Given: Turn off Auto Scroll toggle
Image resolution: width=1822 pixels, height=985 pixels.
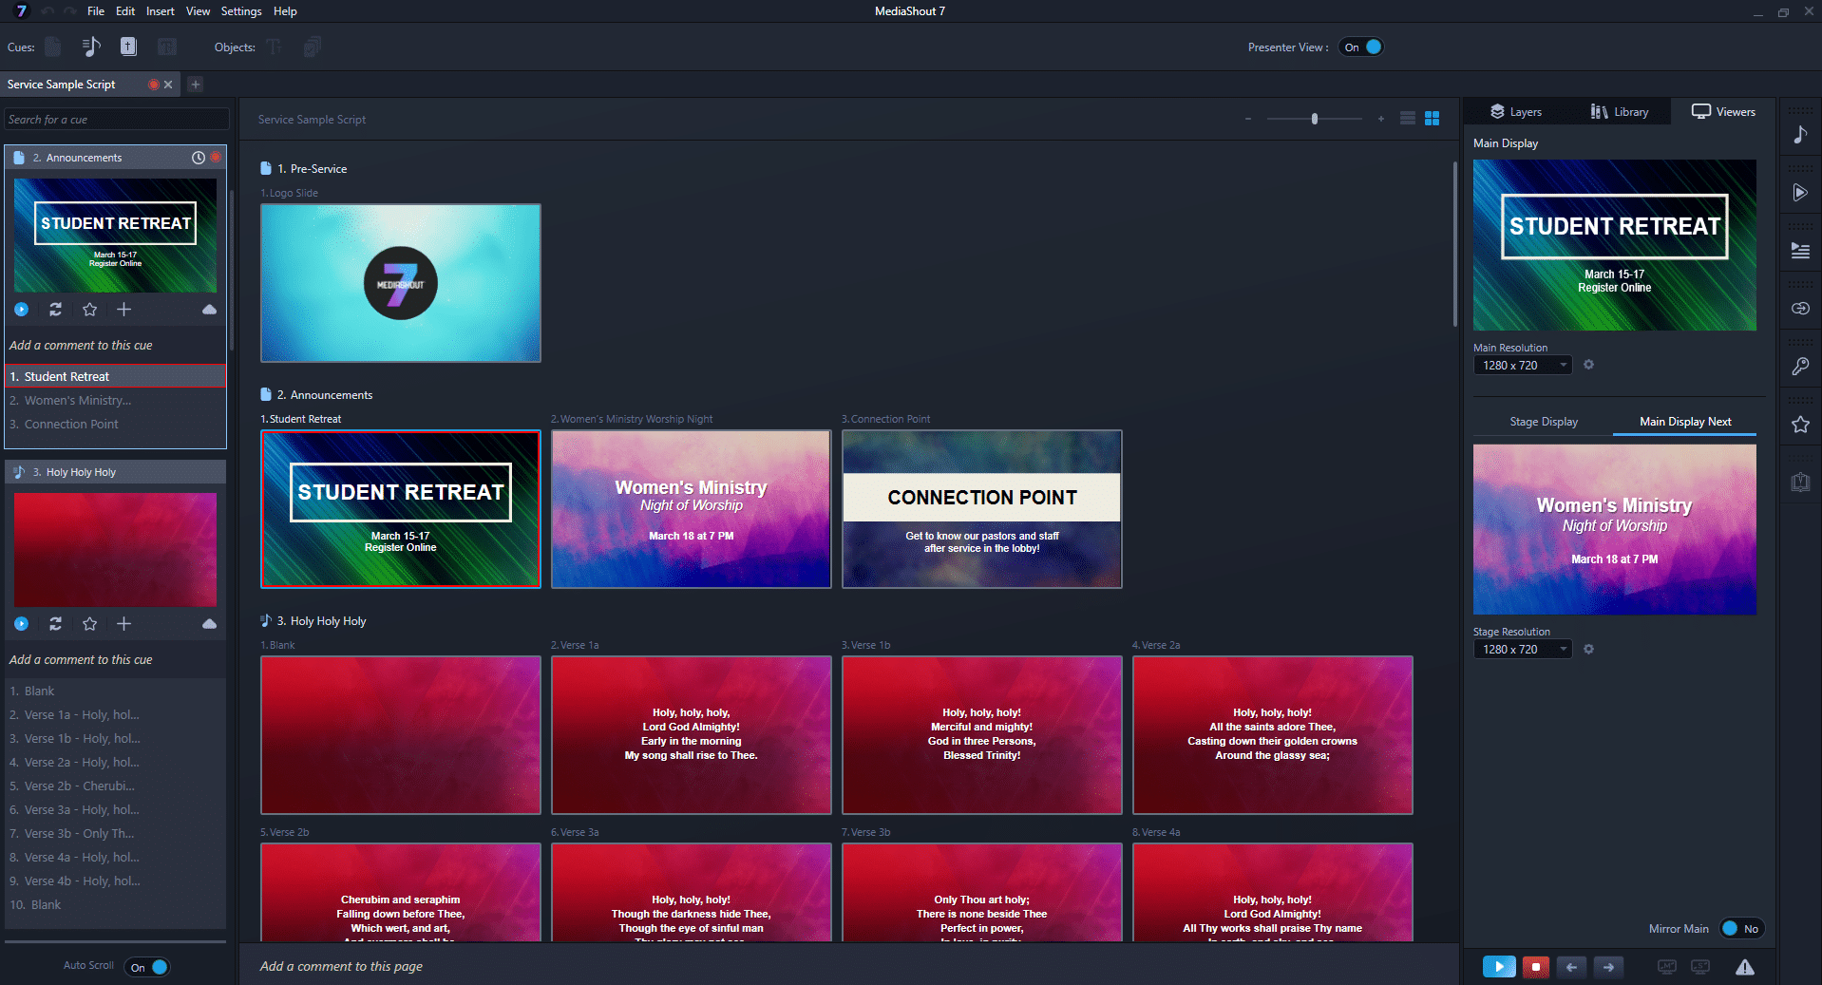Looking at the screenshot, I should click(147, 967).
